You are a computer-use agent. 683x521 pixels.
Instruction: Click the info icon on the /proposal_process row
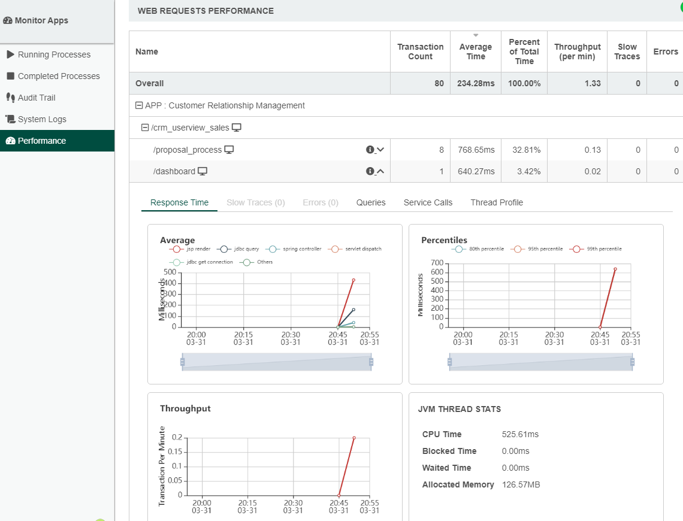click(370, 150)
